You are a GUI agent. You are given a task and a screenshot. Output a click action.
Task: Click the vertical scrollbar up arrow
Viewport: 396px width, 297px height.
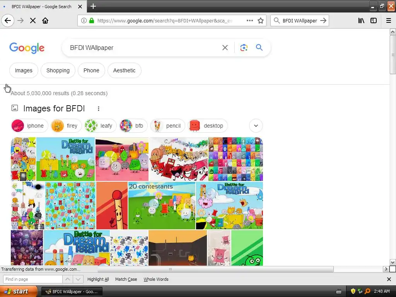pyautogui.click(x=393, y=32)
